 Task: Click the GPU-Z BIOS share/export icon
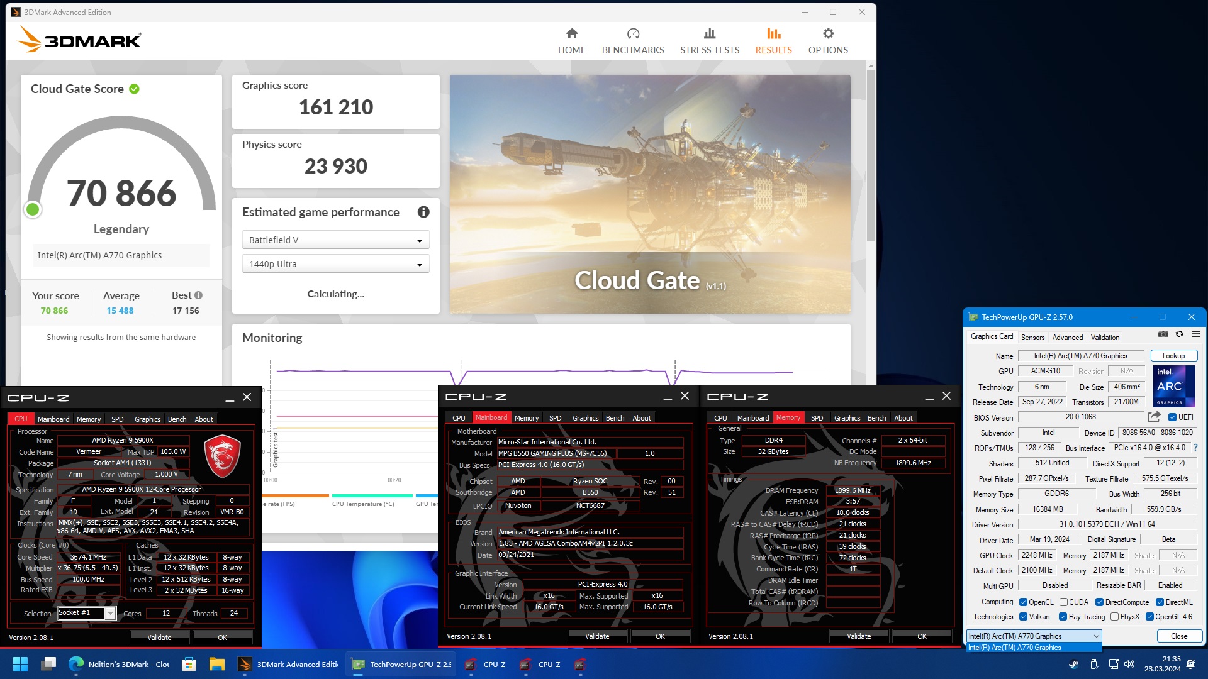tap(1154, 417)
